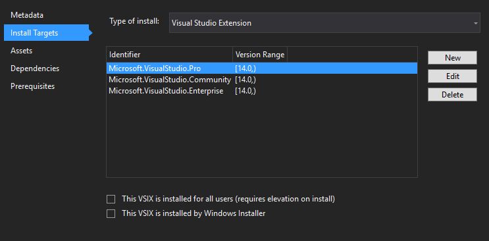The width and height of the screenshot is (489, 241).
Task: Click version range of Community row
Action: pyautogui.click(x=245, y=80)
